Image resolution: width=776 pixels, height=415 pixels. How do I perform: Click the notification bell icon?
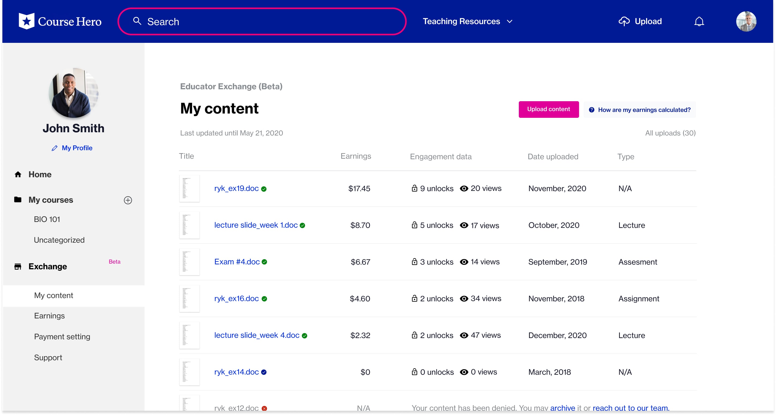[x=699, y=22]
